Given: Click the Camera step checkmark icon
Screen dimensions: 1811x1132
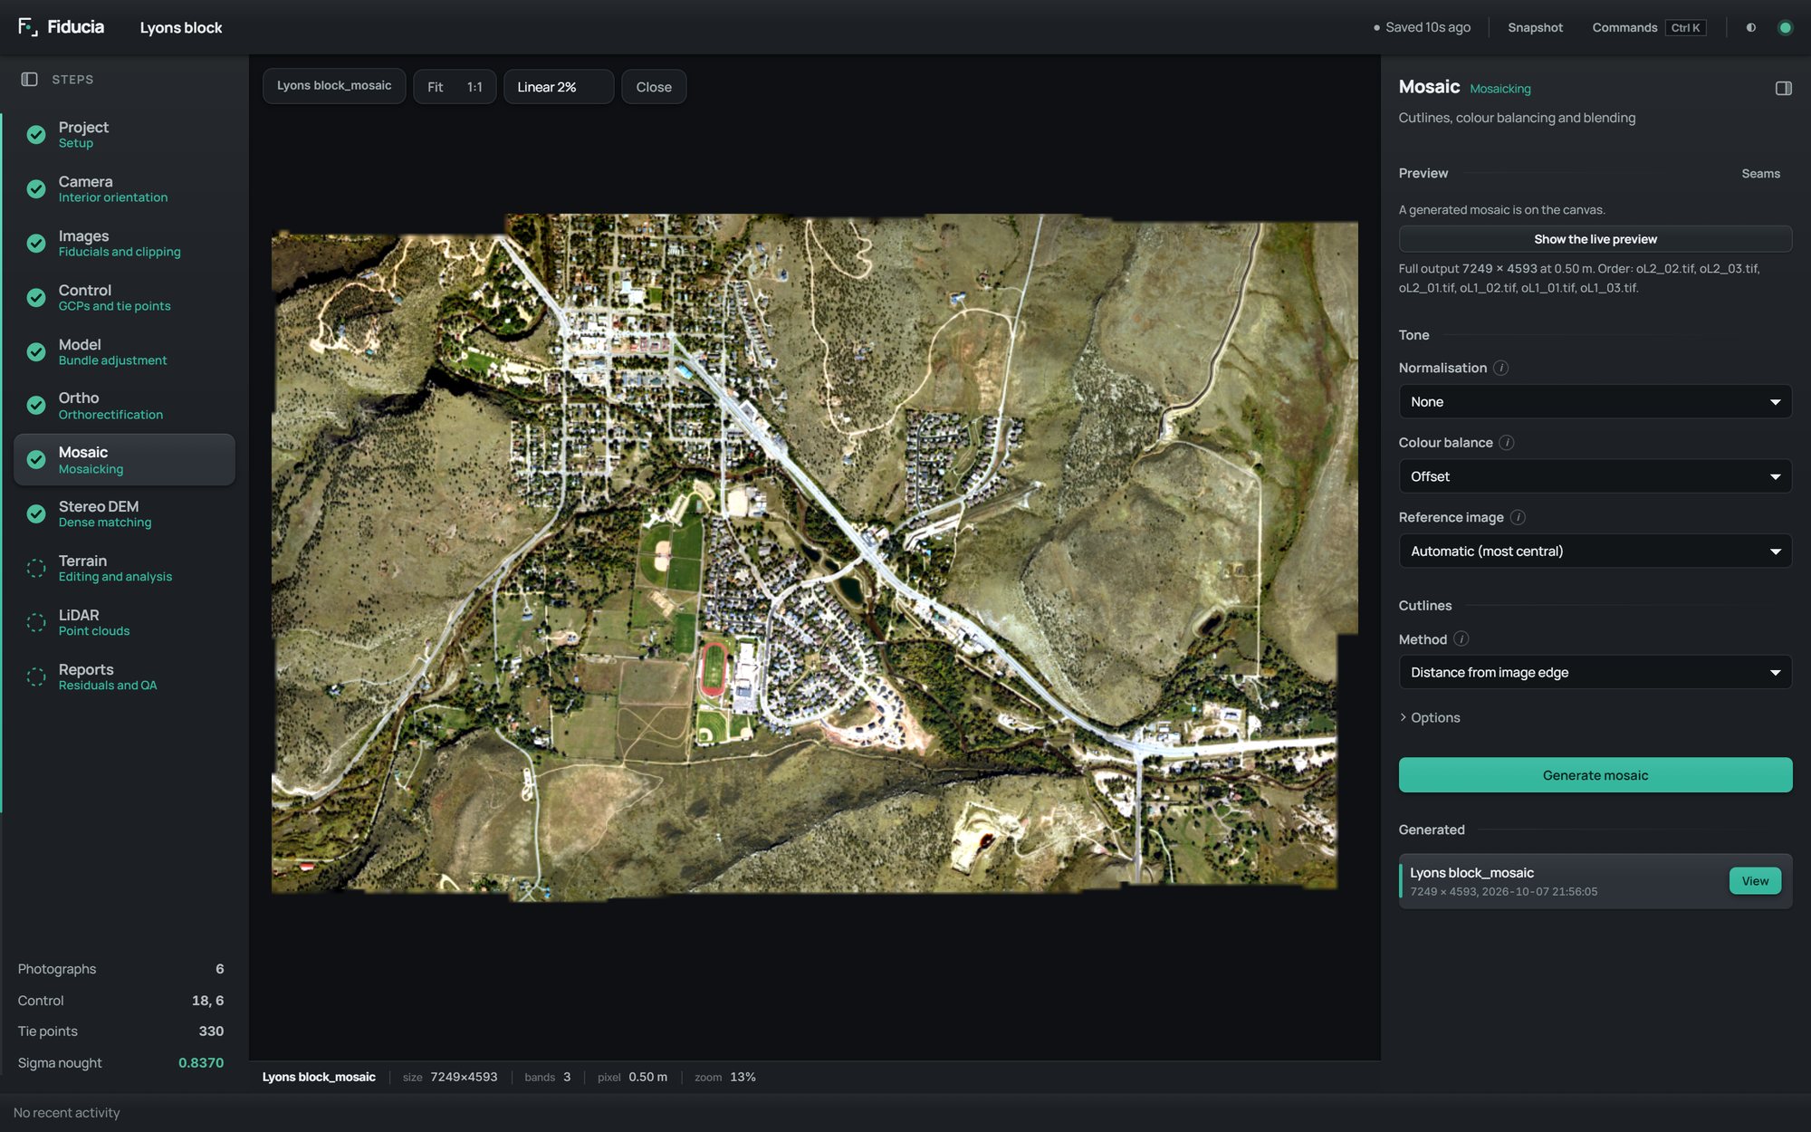Looking at the screenshot, I should [36, 188].
